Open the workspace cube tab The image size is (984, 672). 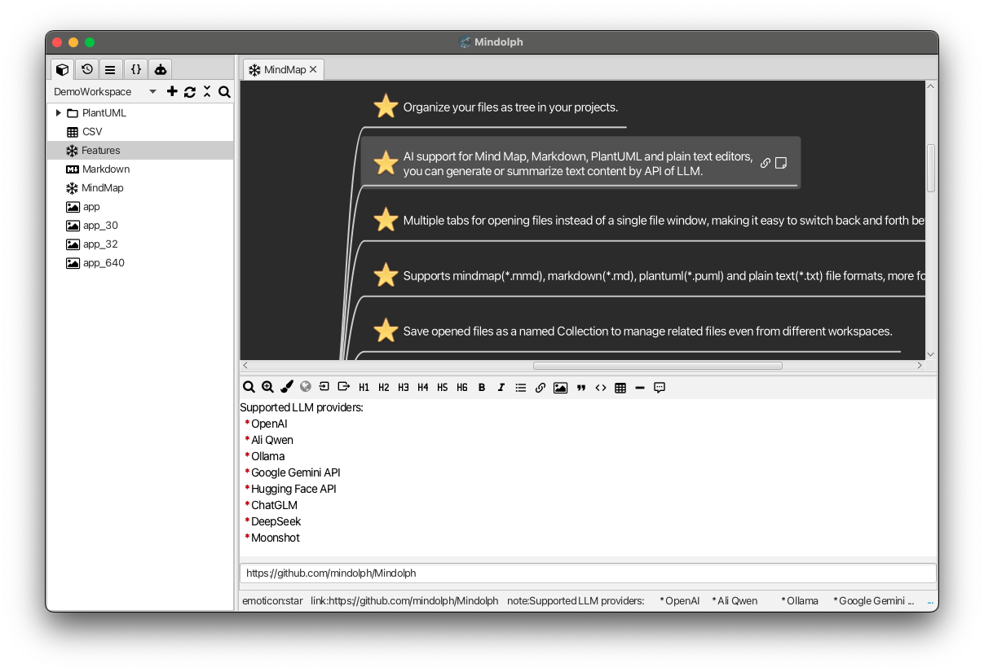[x=63, y=69]
